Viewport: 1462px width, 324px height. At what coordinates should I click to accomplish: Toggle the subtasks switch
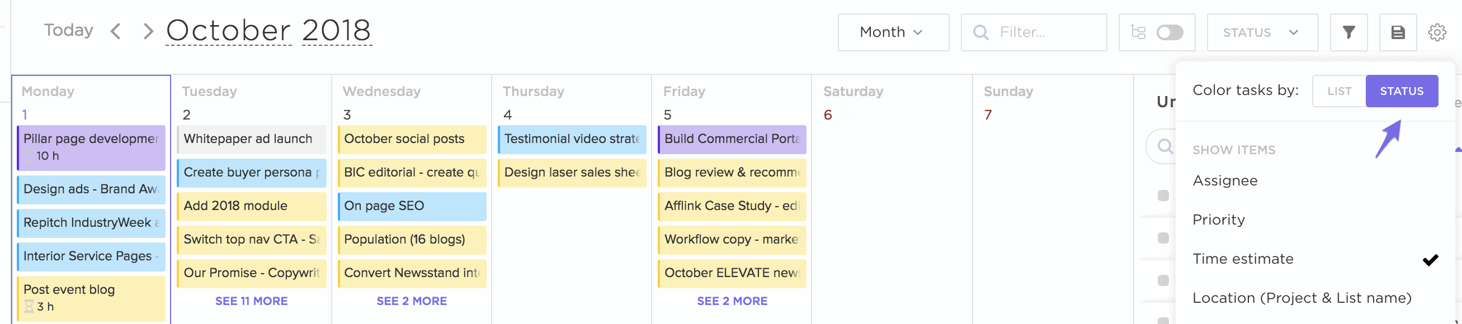(x=1169, y=32)
